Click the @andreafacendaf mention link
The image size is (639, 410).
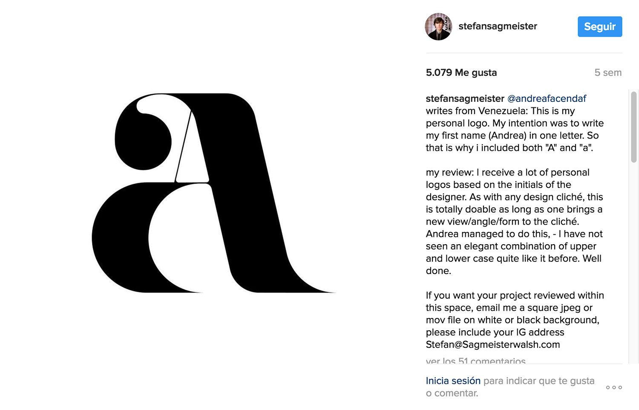[547, 98]
